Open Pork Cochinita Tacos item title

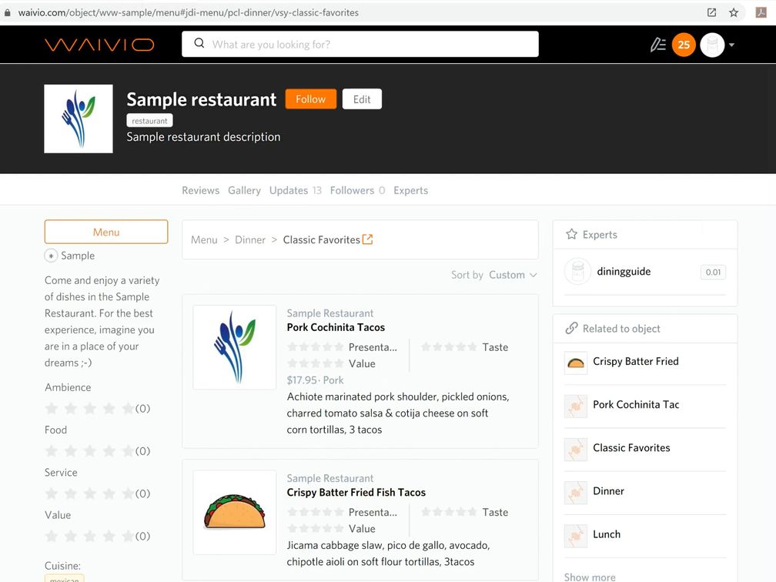pos(336,327)
